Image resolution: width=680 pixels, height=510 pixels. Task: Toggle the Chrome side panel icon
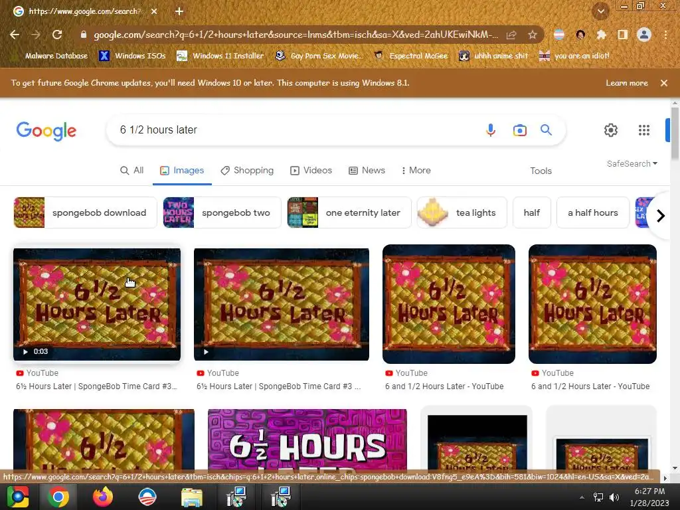[623, 35]
